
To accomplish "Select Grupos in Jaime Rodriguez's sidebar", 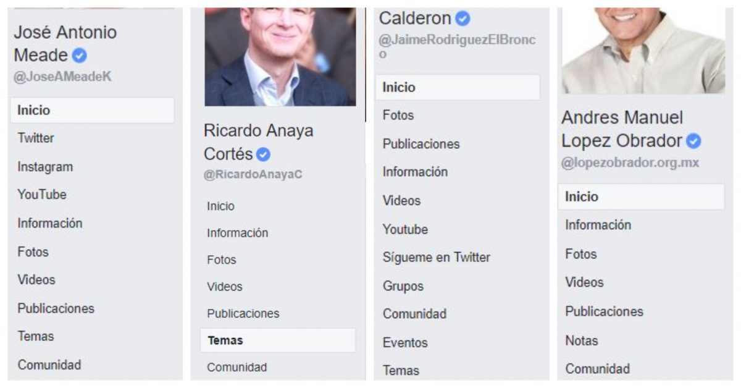I will coord(403,286).
